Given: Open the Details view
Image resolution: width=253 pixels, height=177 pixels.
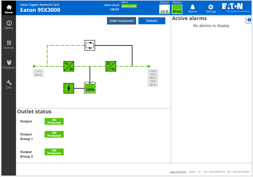Looking at the screenshot, I should click(152, 21).
